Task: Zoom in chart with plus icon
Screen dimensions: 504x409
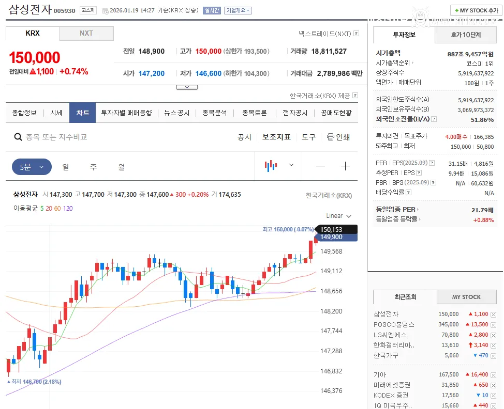Action: click(x=346, y=166)
